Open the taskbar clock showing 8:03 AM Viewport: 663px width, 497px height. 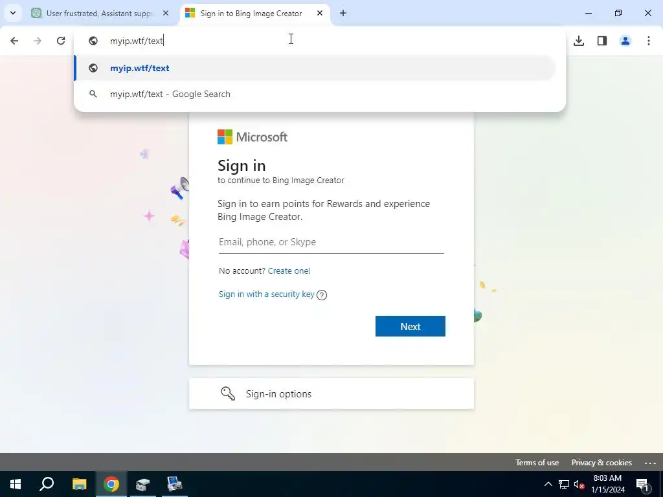(x=607, y=484)
